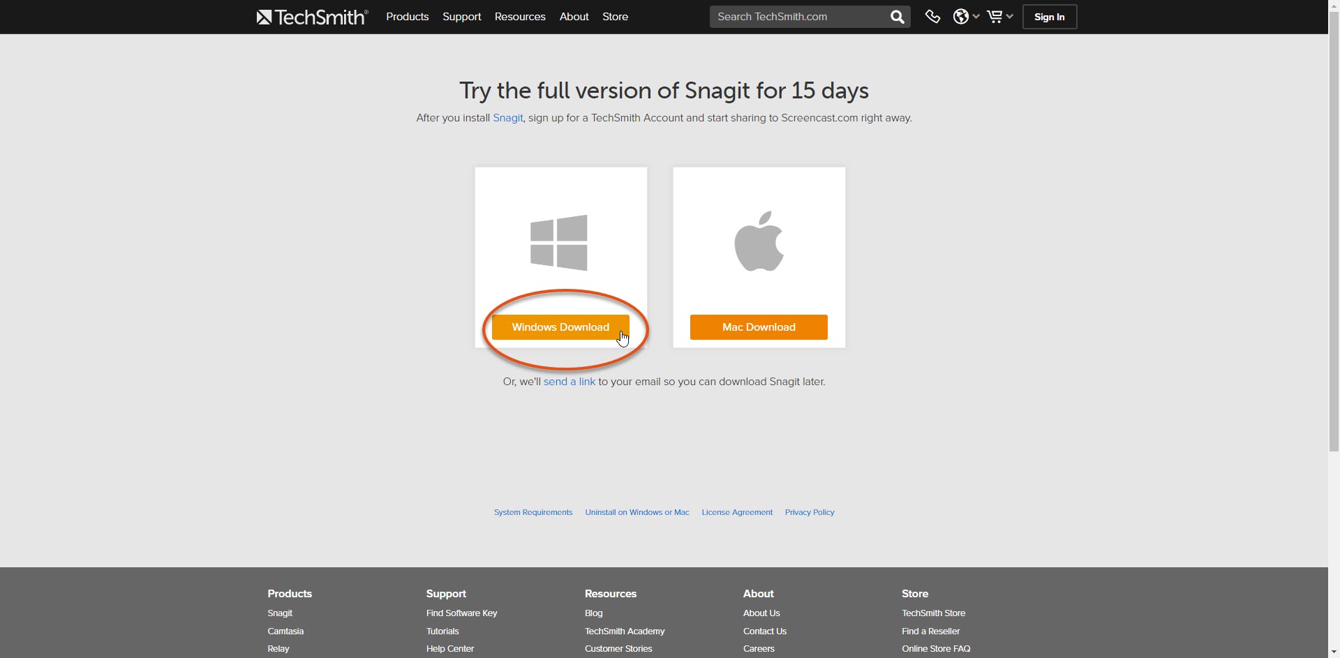
Task: Open the TechSmith Store footer link
Action: [x=934, y=613]
